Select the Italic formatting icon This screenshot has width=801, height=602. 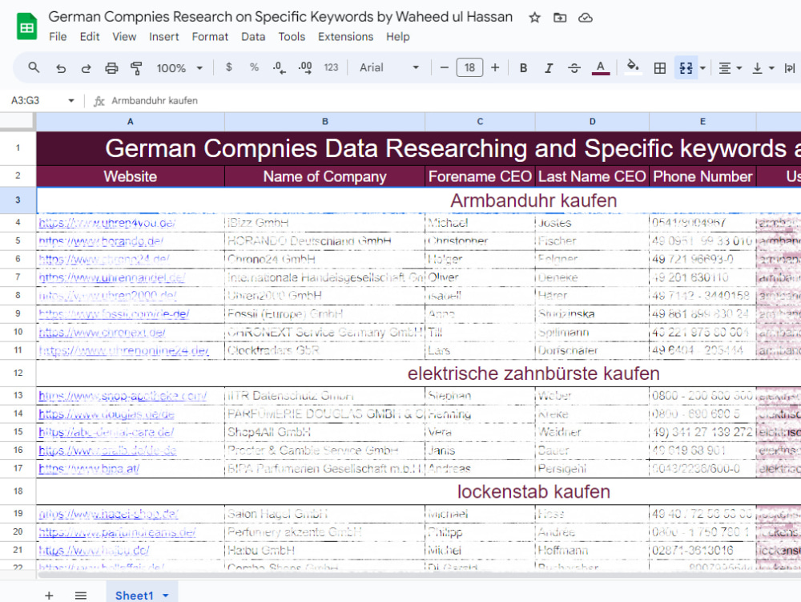tap(549, 68)
